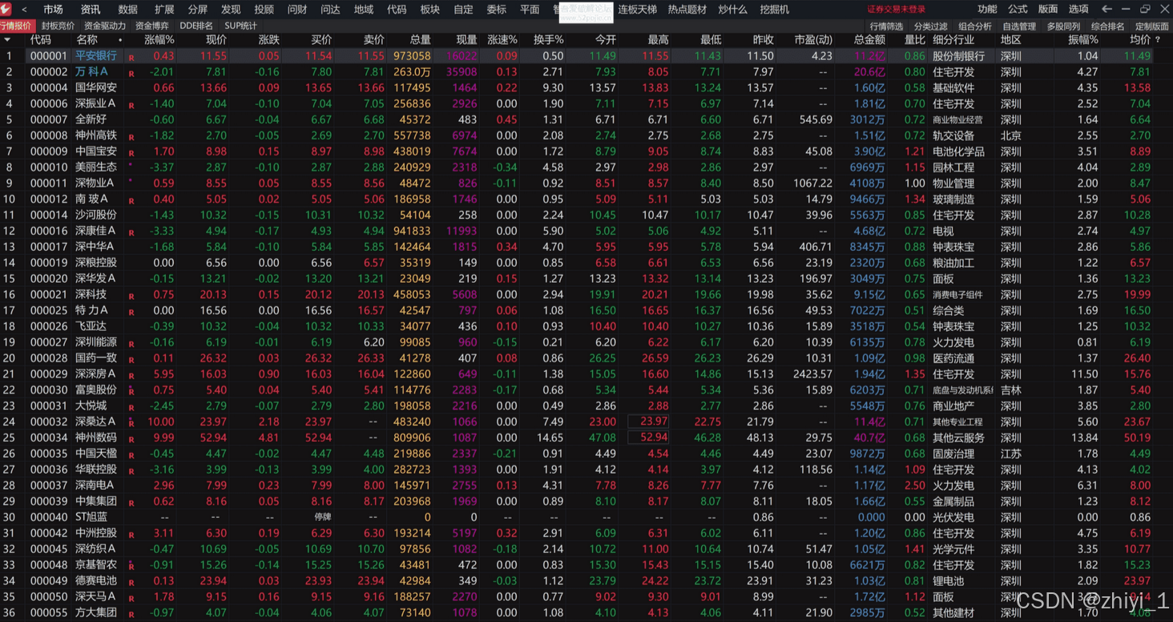Open the 分屏 menu
The image size is (1173, 622).
click(x=198, y=10)
